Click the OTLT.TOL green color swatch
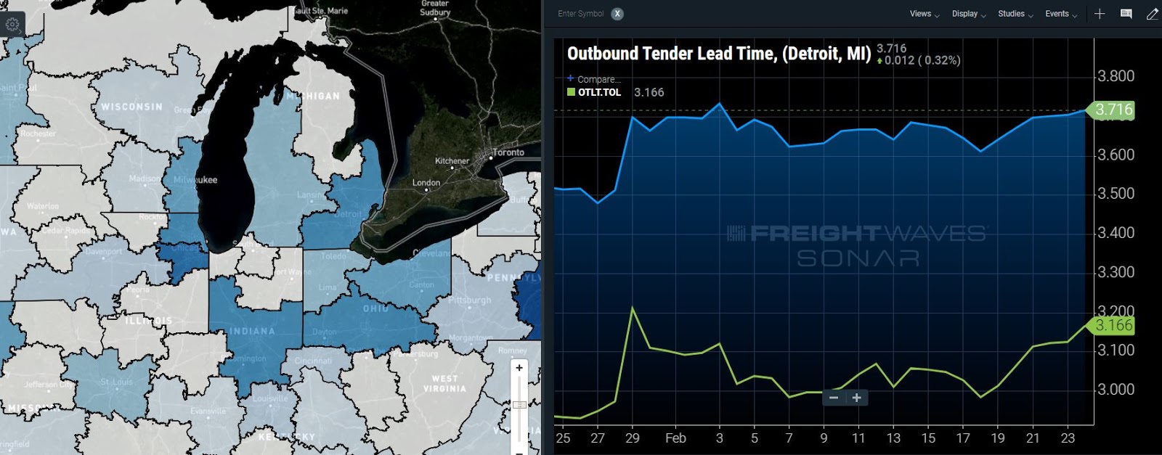This screenshot has height=455, width=1162. point(571,92)
